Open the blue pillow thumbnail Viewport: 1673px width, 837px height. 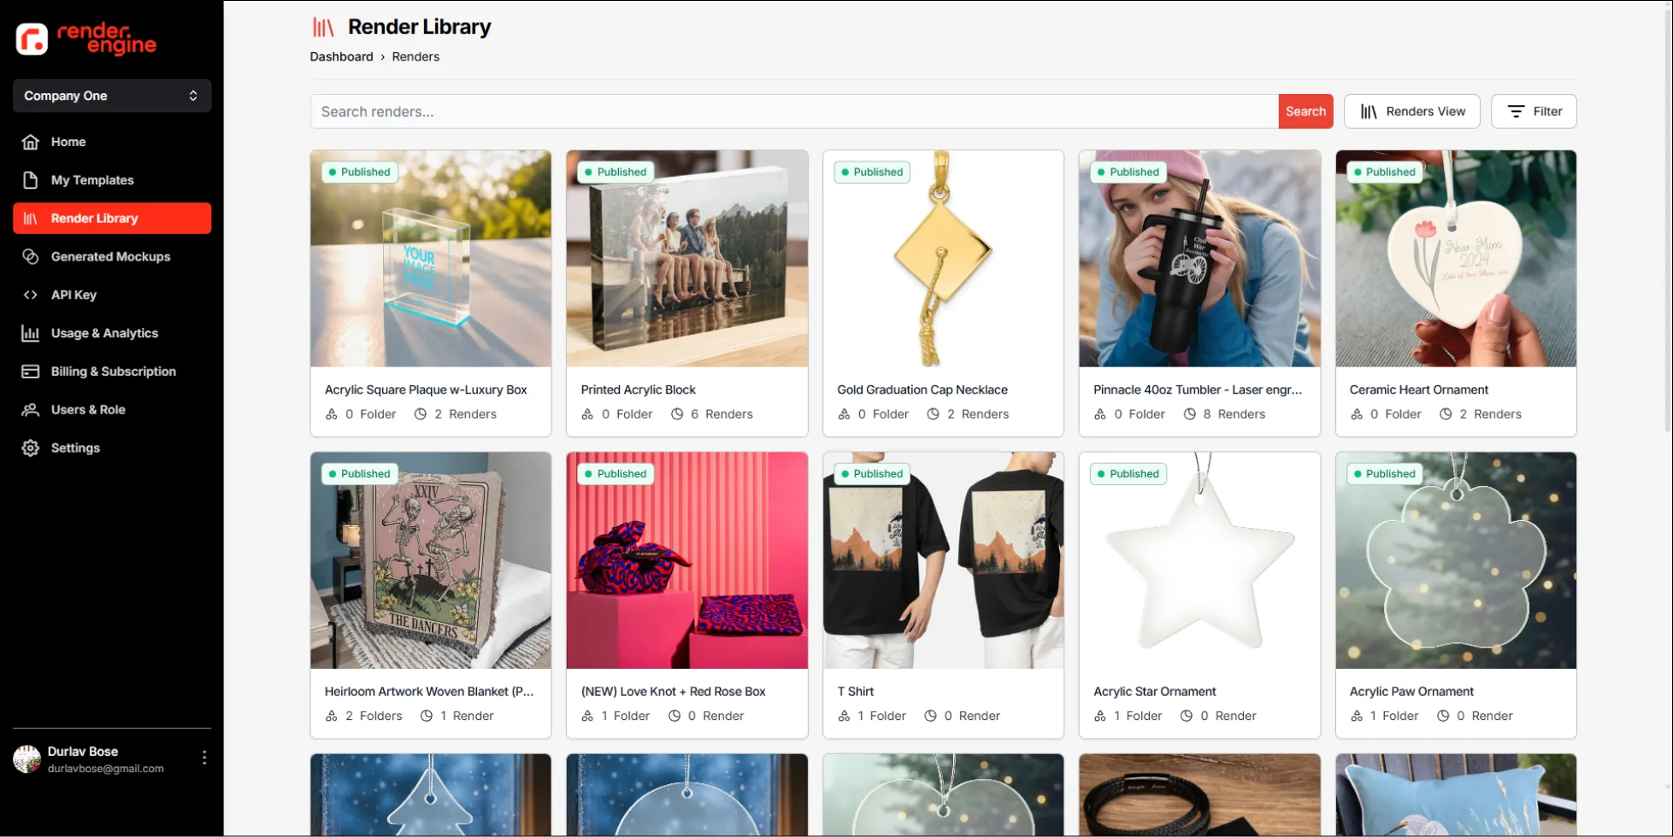coord(1456,795)
